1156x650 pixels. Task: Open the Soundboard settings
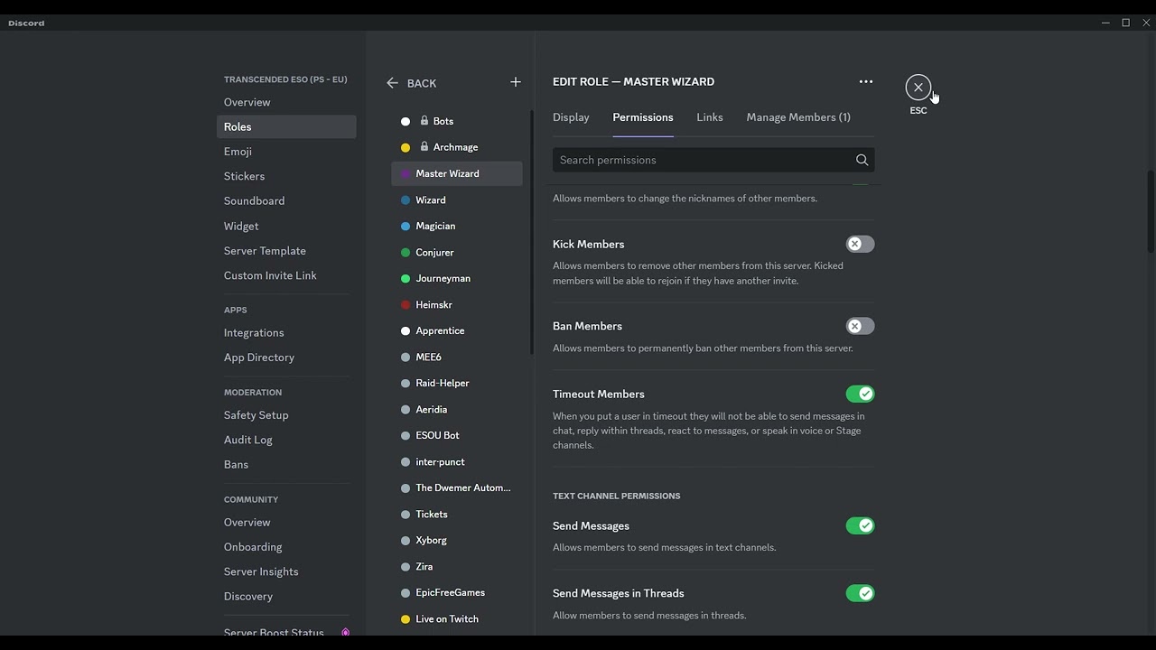[x=286, y=200]
